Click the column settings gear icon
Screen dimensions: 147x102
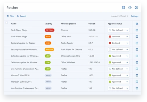[x=137, y=24]
